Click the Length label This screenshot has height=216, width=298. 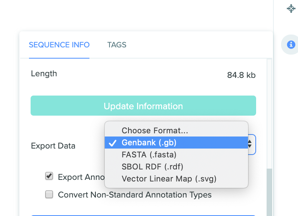click(44, 74)
